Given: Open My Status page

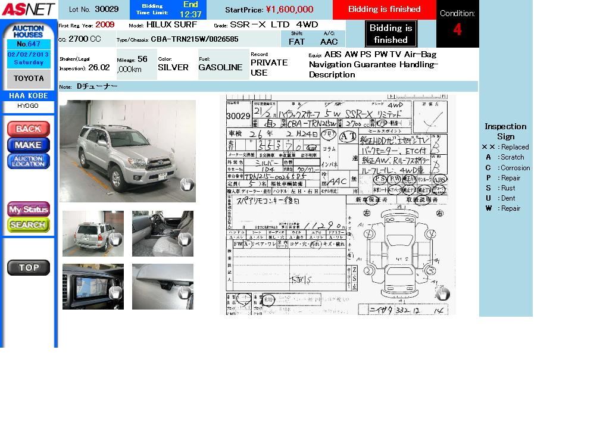Looking at the screenshot, I should [x=28, y=209].
